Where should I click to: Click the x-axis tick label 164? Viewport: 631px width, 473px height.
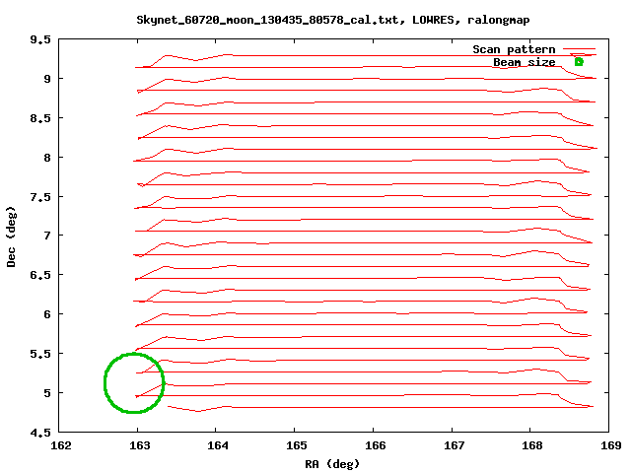(x=218, y=445)
